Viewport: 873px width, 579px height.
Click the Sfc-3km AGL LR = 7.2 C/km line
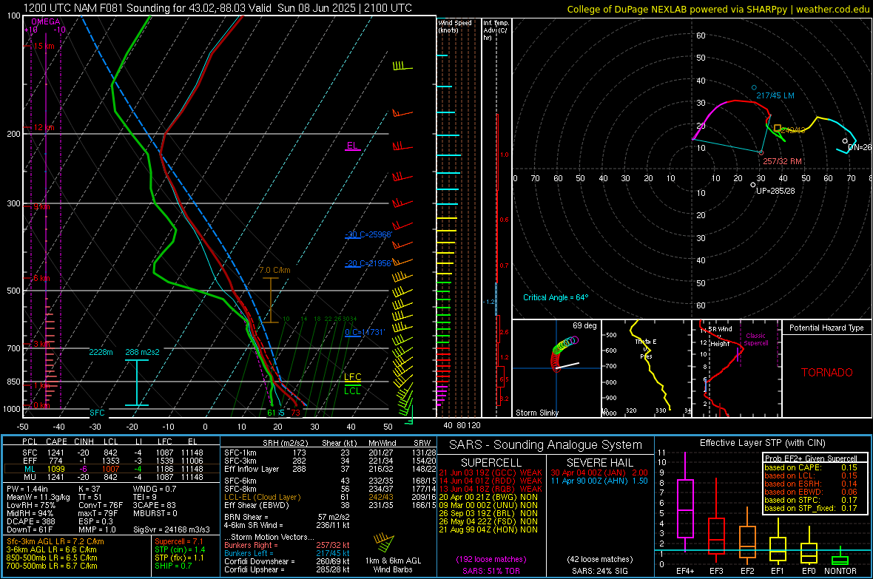[x=55, y=542]
